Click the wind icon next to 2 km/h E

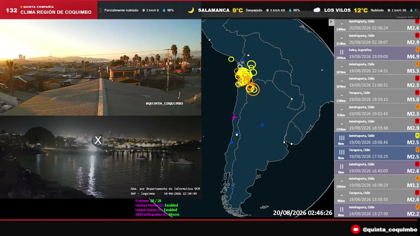tap(143, 10)
